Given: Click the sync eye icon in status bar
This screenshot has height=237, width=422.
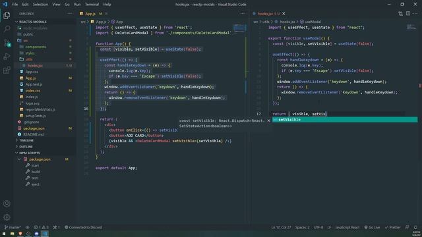Looking at the screenshot, I should 27,227.
